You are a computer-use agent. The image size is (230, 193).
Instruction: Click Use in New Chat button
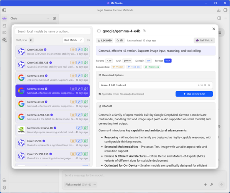[194, 94]
